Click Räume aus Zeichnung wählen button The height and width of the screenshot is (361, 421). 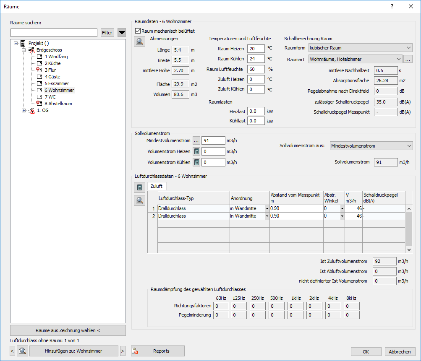(x=68, y=330)
